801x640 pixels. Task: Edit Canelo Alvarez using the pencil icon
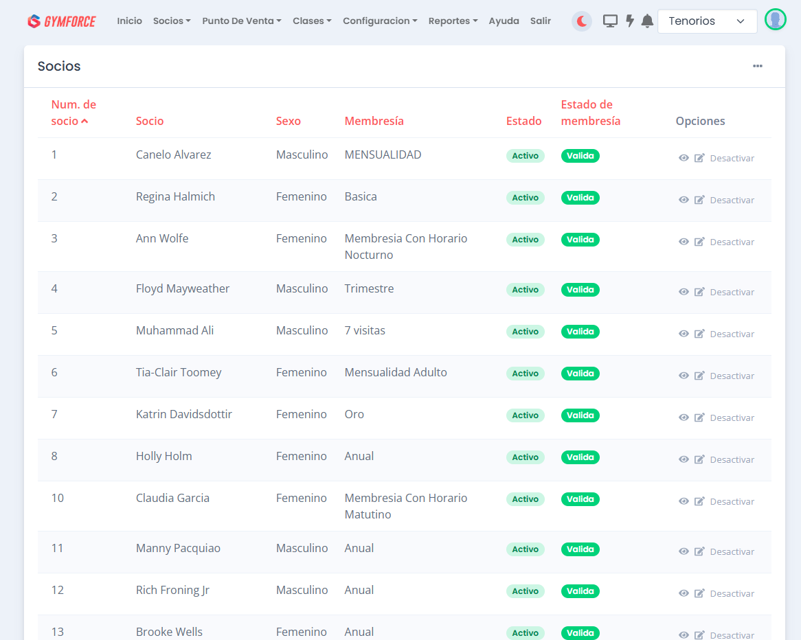(x=699, y=158)
